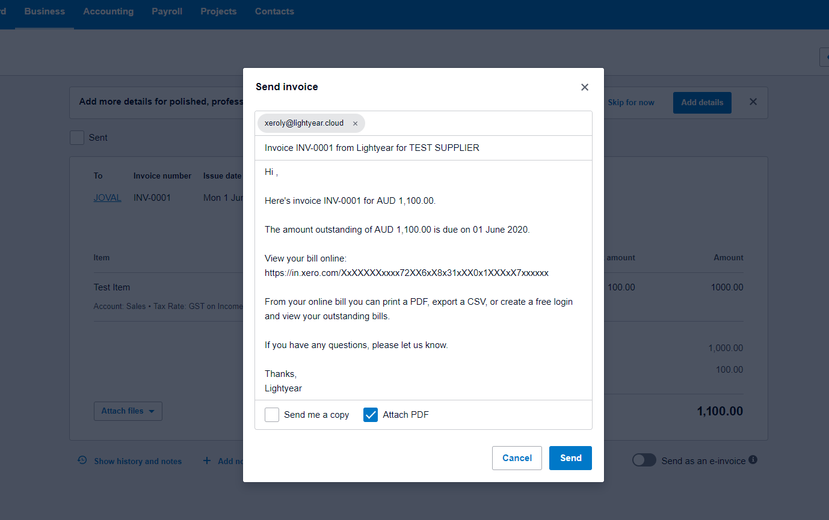This screenshot has width=829, height=520.
Task: Expand the Attach files dropdown
Action: coord(128,411)
